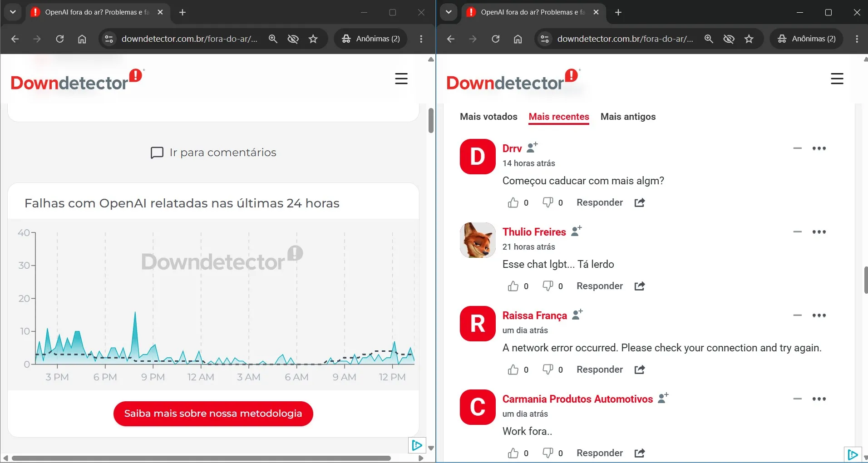Click Saiba mais sobre nossa metodologia button
The height and width of the screenshot is (463, 868).
(x=213, y=414)
